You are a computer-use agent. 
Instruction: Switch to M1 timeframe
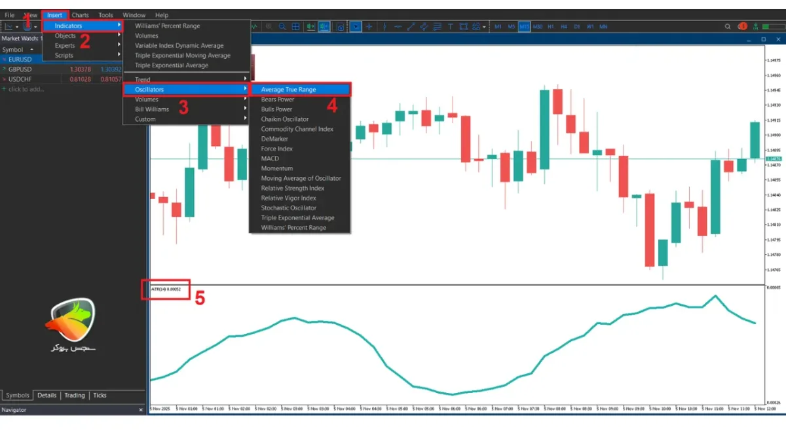[x=498, y=27]
